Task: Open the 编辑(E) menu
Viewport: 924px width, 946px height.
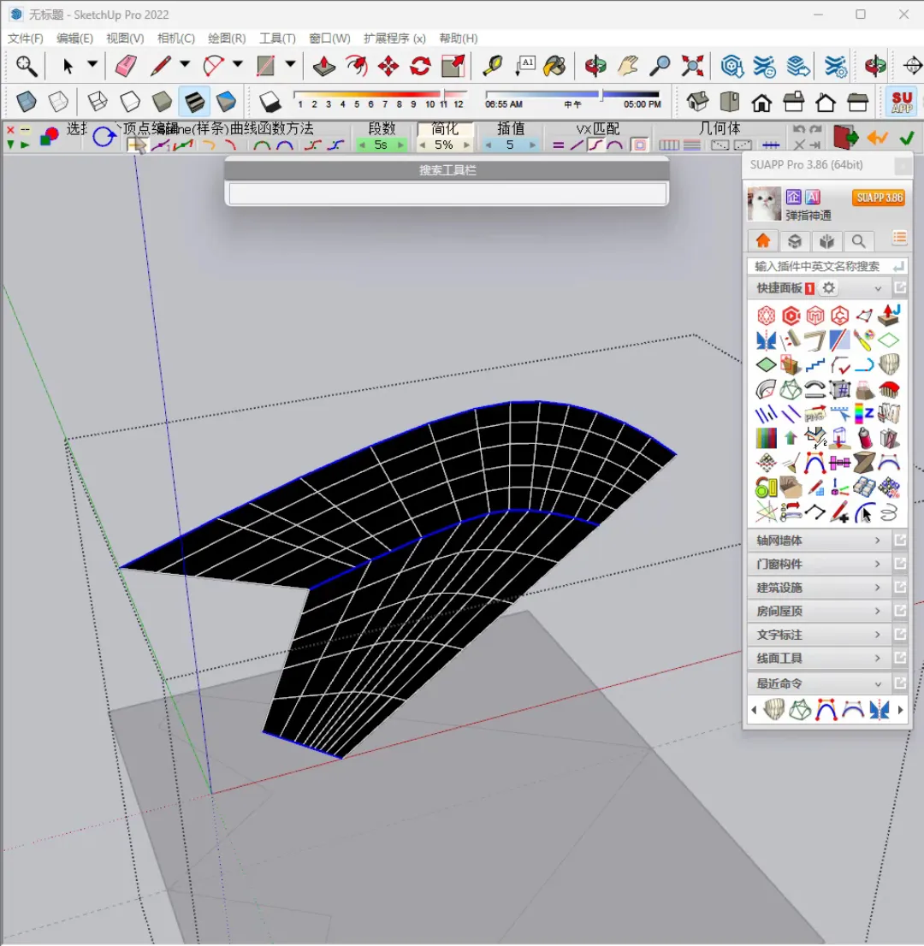Action: coord(74,38)
